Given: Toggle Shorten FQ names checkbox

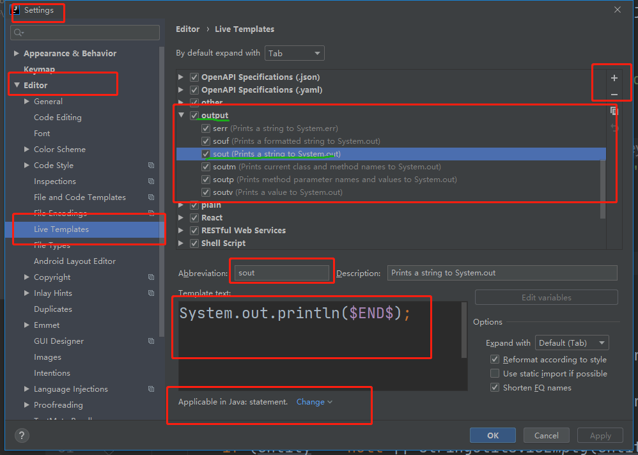Looking at the screenshot, I should tap(495, 387).
